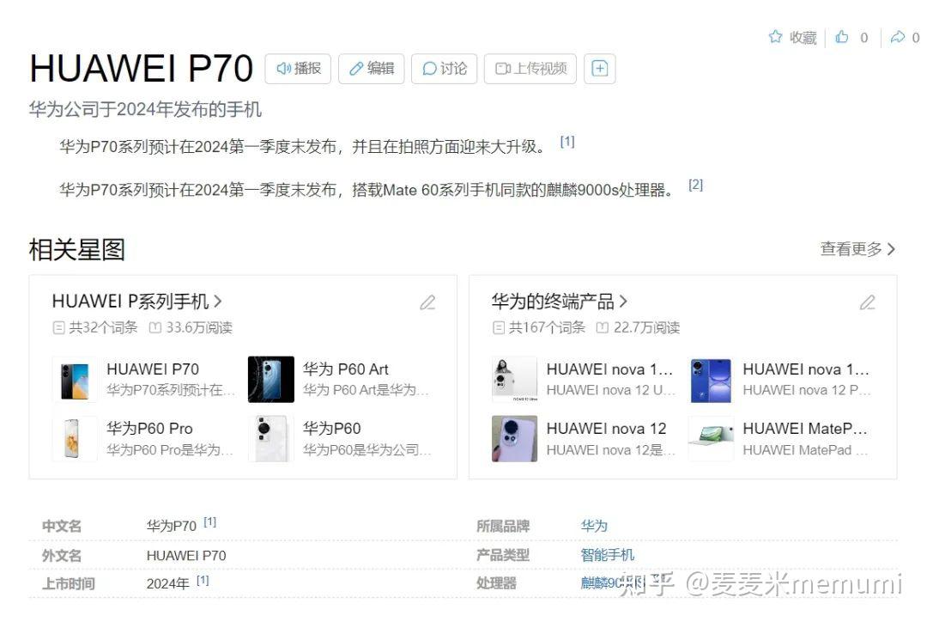The image size is (927, 622).
Task: Click the pencil icon on HUAWEI P系列手机 card
Action: tap(427, 302)
